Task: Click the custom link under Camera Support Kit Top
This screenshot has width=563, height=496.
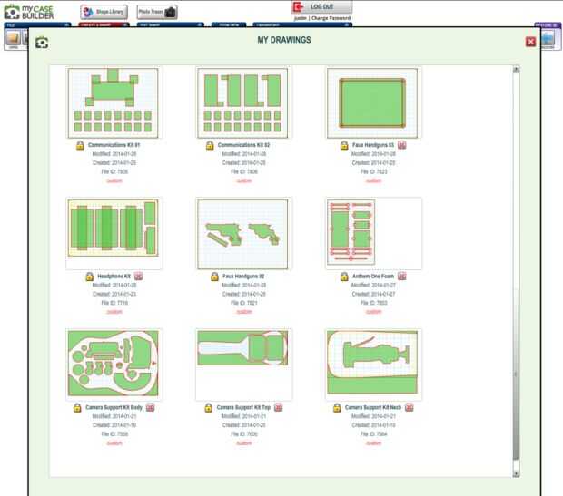Action: pyautogui.click(x=243, y=443)
